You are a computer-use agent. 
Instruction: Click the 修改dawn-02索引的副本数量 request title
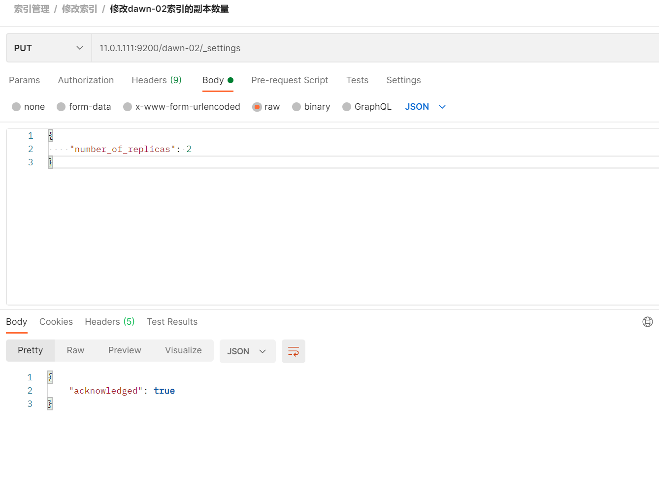[169, 9]
